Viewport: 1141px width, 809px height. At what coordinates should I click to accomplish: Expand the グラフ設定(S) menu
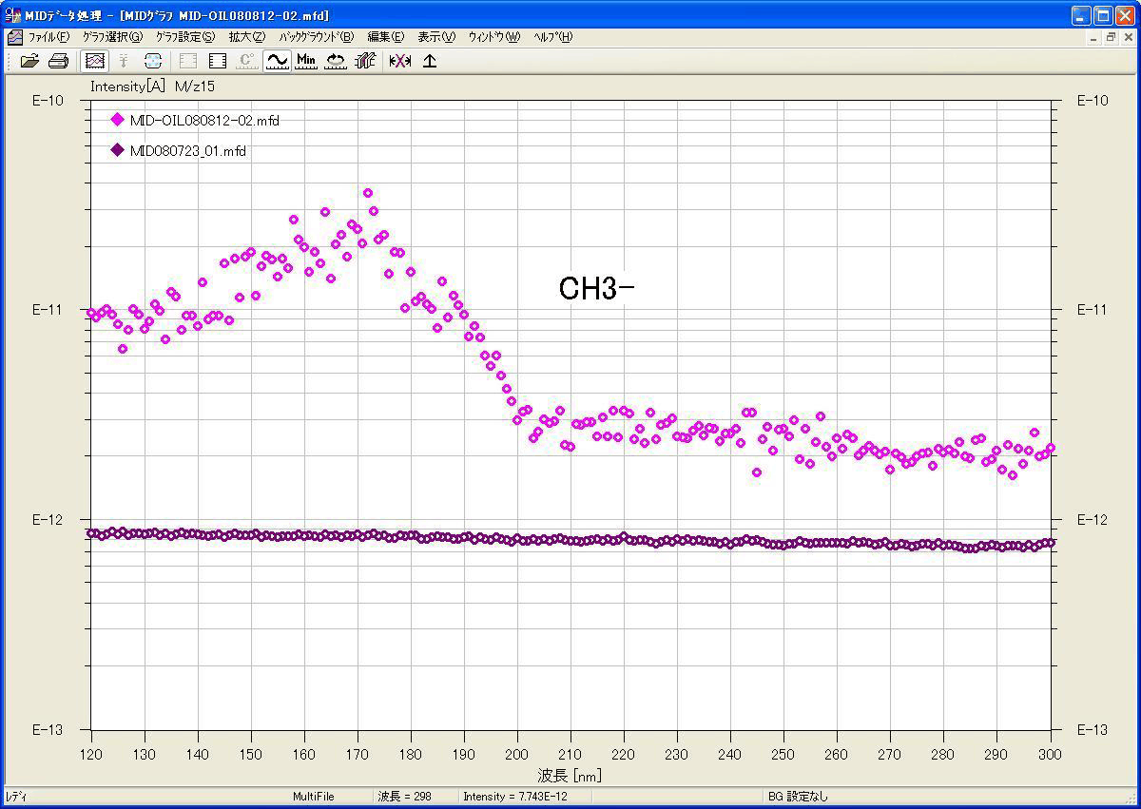coord(185,37)
